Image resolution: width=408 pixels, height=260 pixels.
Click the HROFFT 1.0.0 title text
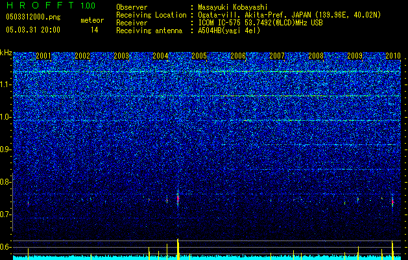[x=51, y=5]
